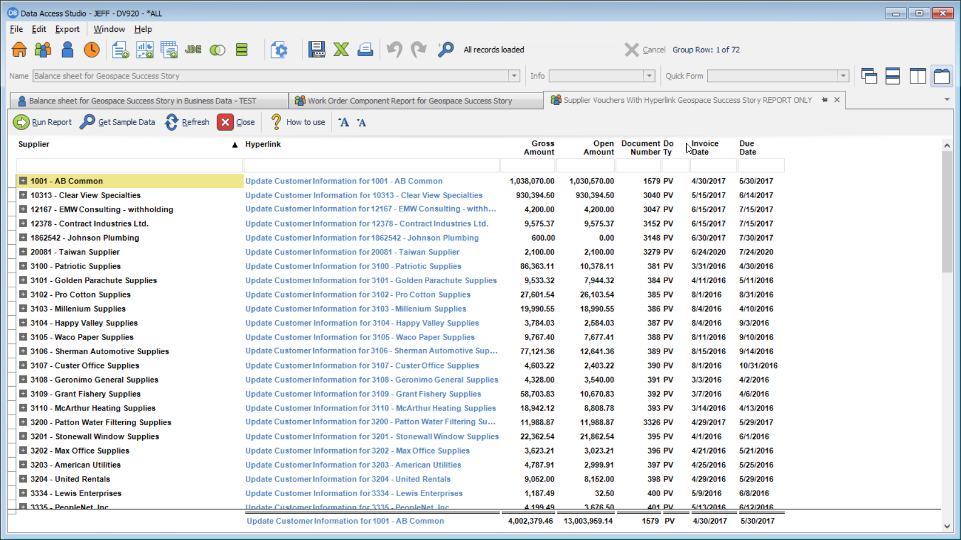Switch to tabbed window layout
The height and width of the screenshot is (540, 961).
(942, 76)
